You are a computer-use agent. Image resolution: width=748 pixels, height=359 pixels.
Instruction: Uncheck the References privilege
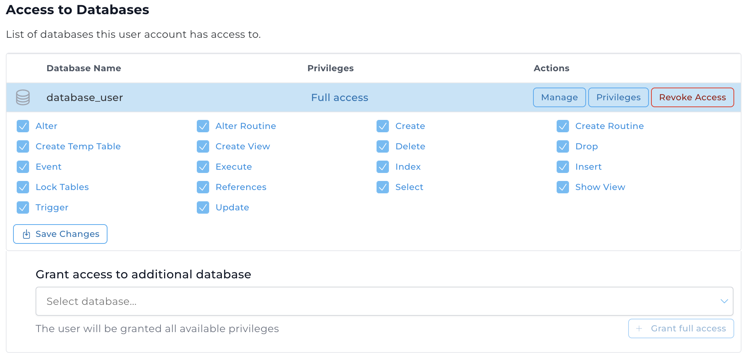203,187
